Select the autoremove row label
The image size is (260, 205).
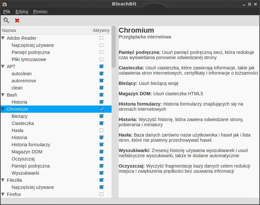tap(24, 81)
